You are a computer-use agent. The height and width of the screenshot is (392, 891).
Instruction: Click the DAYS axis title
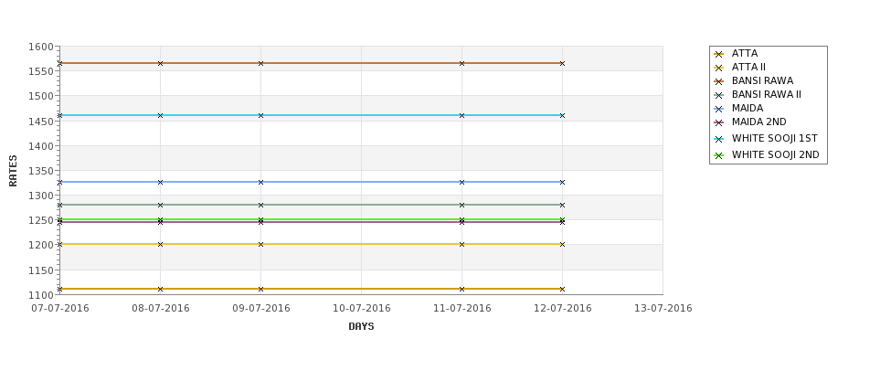[361, 327]
